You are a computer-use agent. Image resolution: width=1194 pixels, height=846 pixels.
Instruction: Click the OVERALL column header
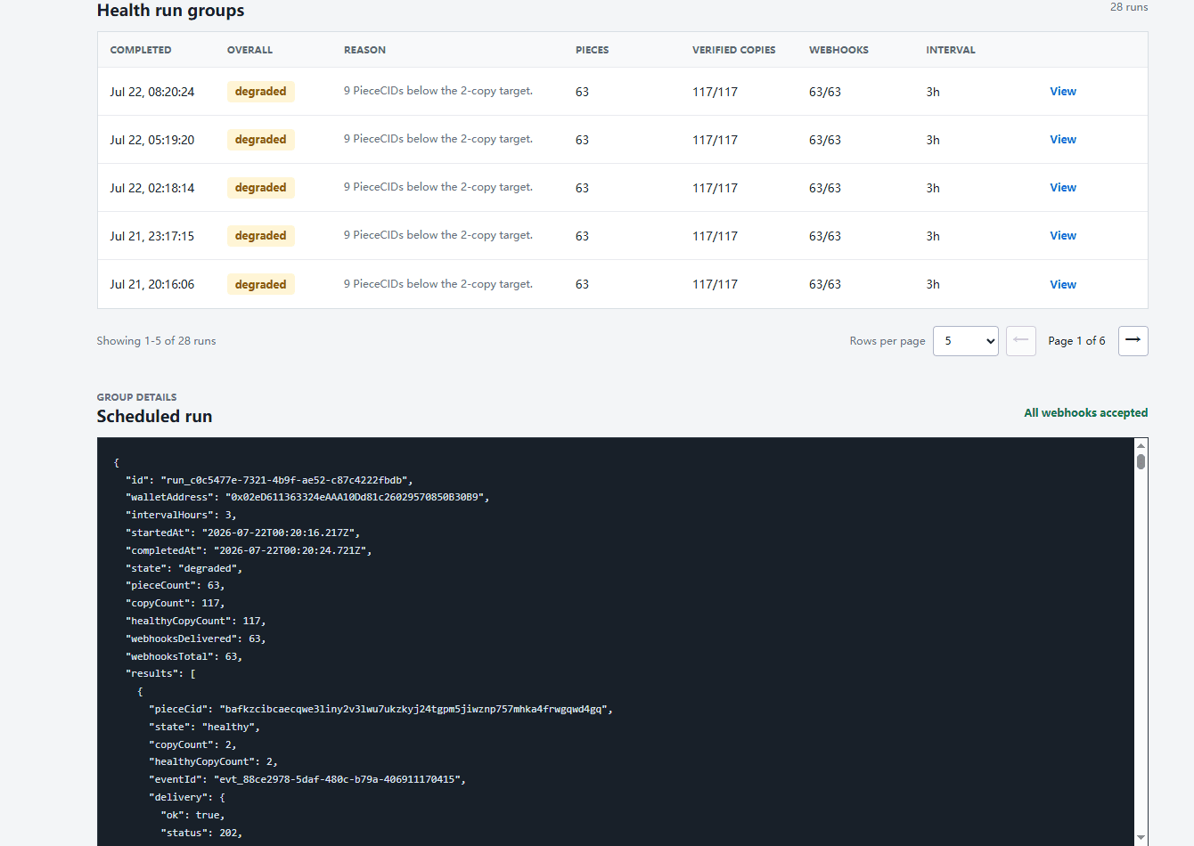[249, 50]
